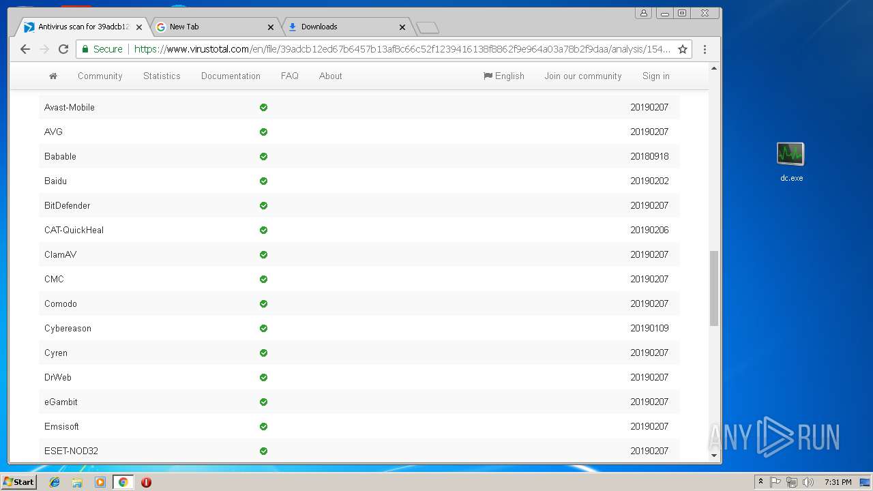Select the eGambit engine name

61,402
